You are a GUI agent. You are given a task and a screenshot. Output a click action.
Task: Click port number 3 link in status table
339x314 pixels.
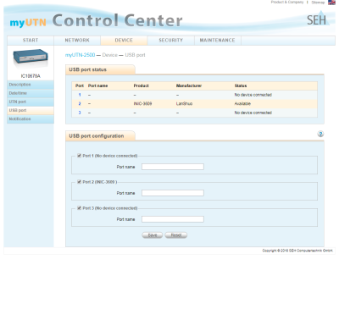point(80,113)
